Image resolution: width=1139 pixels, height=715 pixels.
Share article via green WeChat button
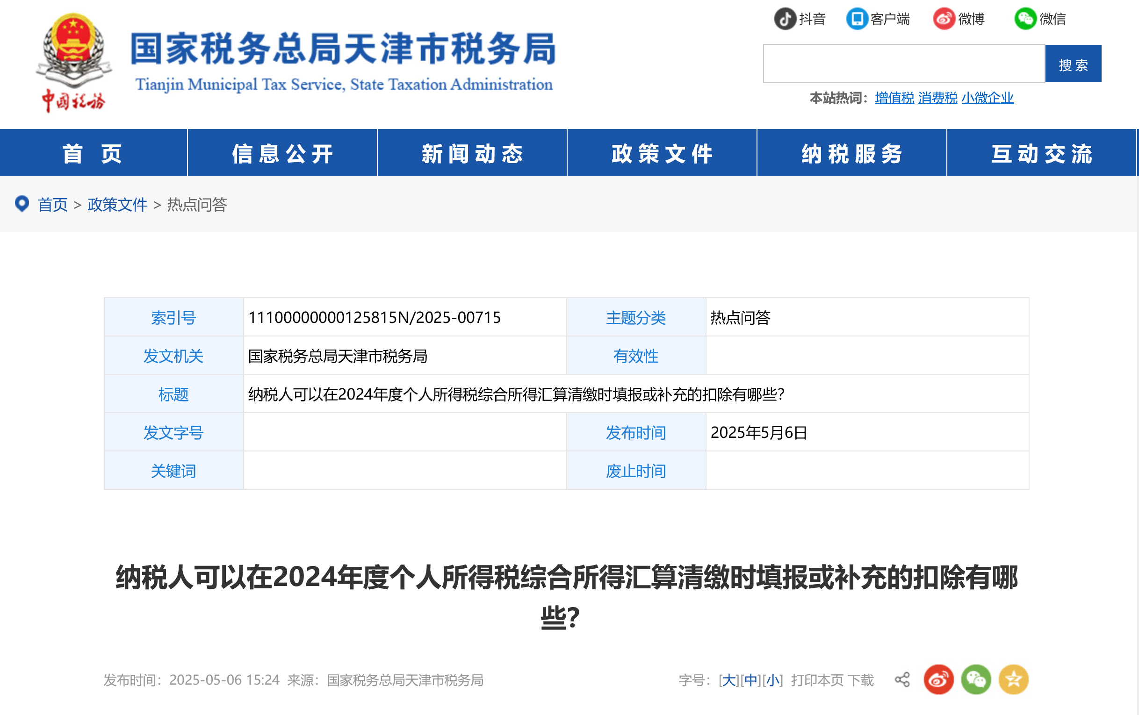pyautogui.click(x=976, y=680)
